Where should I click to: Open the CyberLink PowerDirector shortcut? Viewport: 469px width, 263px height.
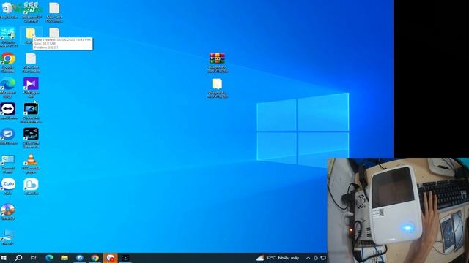(31, 113)
